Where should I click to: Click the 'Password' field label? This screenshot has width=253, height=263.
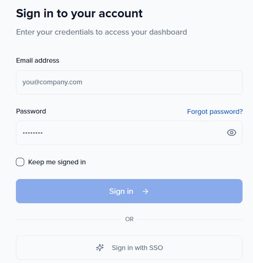(x=31, y=111)
